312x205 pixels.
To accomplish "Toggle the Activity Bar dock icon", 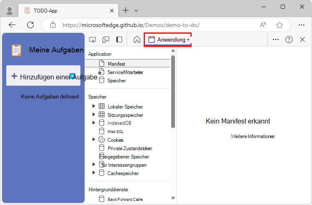I will point(119,40).
